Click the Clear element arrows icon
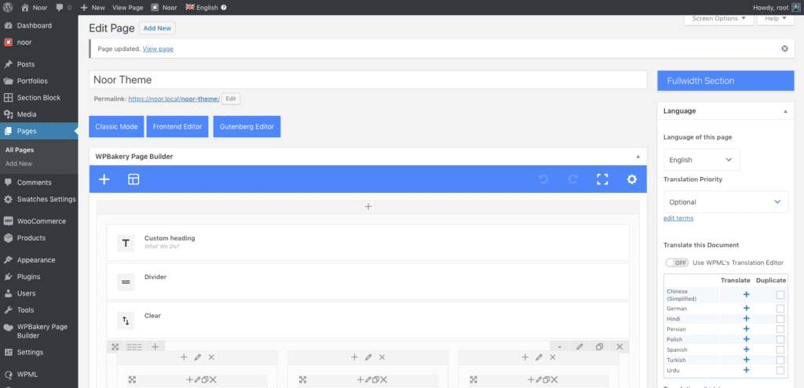 [x=126, y=321]
